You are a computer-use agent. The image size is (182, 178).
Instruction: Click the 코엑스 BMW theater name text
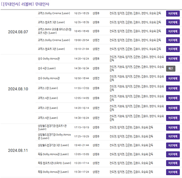point(55,31)
